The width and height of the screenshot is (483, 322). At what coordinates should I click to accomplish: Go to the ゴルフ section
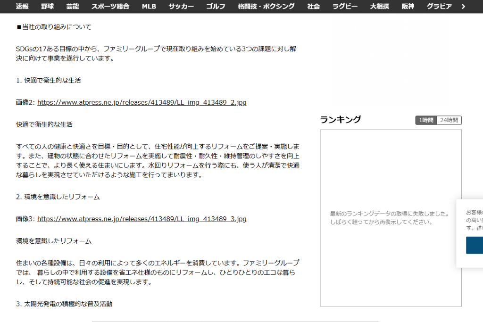click(x=216, y=6)
